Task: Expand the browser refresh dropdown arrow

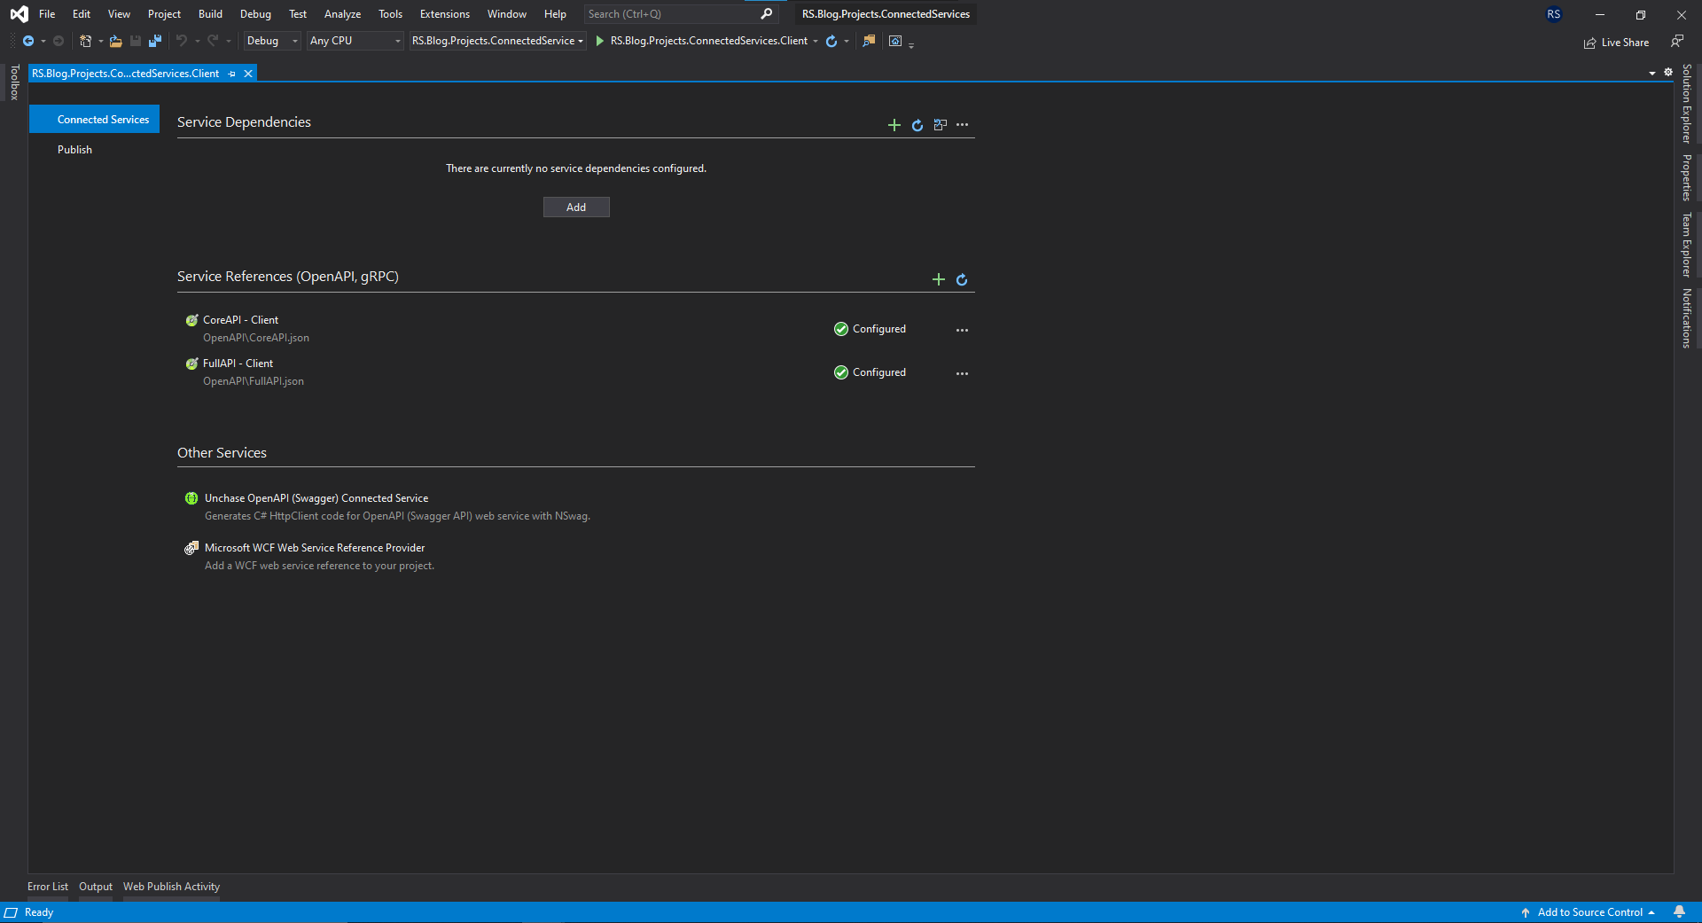Action: click(x=847, y=41)
